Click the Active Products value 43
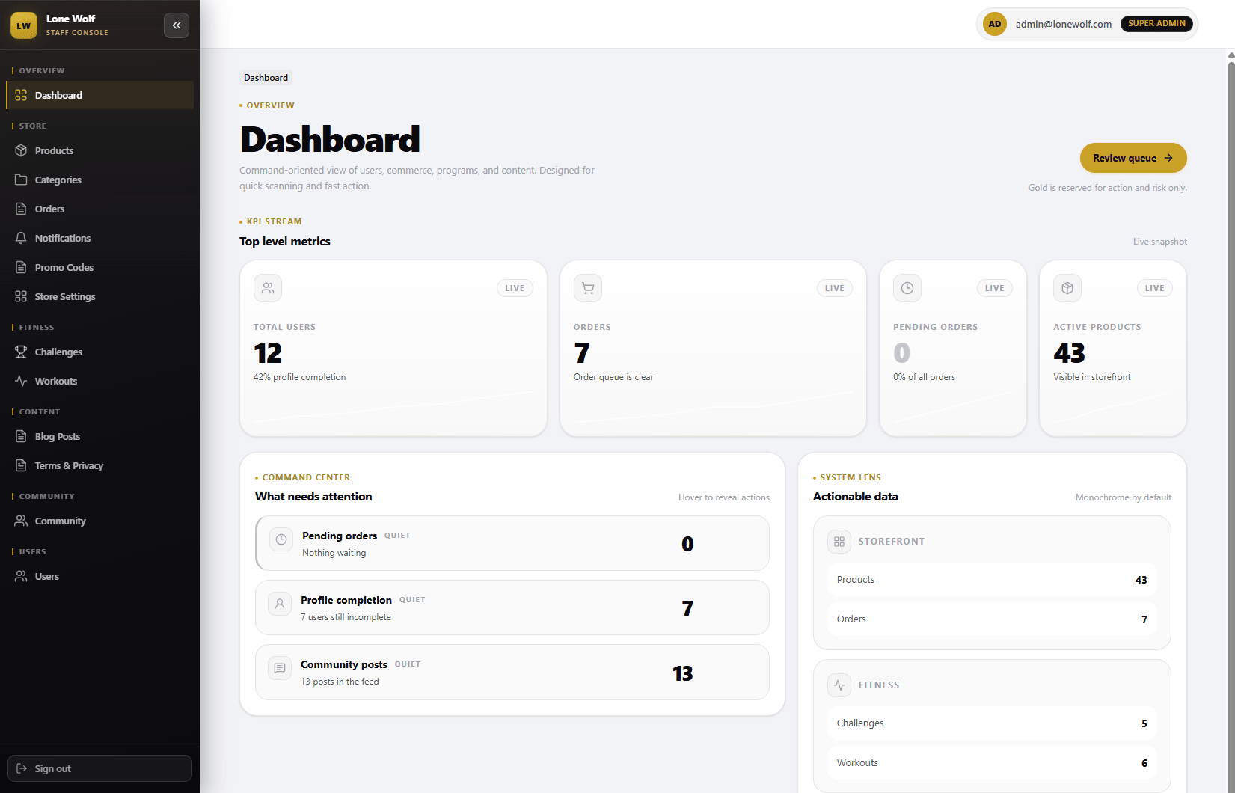 pos(1069,353)
